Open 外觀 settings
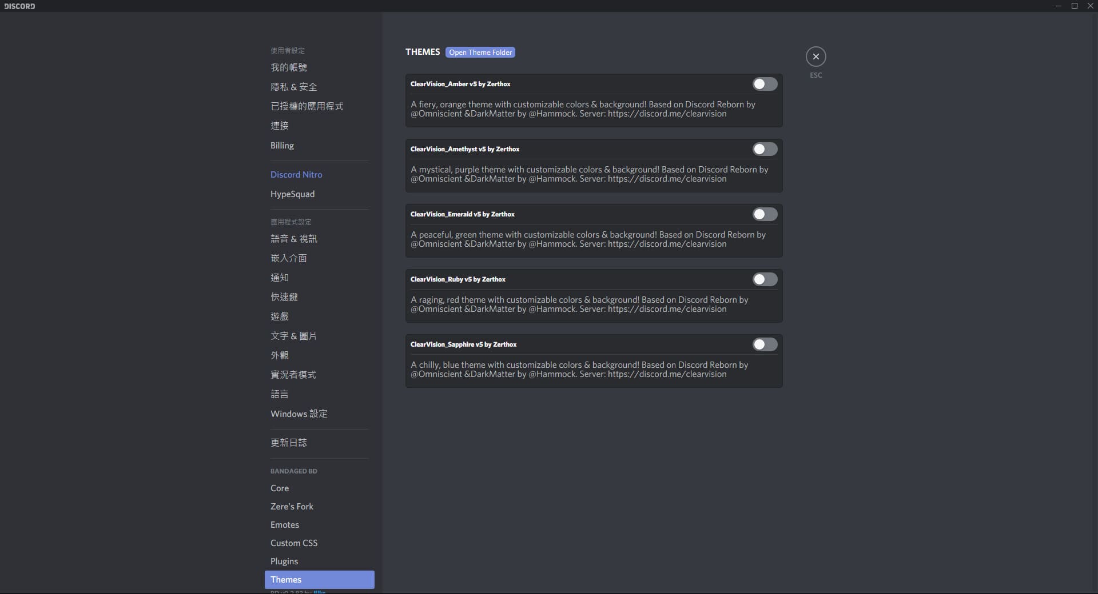Image resolution: width=1098 pixels, height=594 pixels. 319,355
